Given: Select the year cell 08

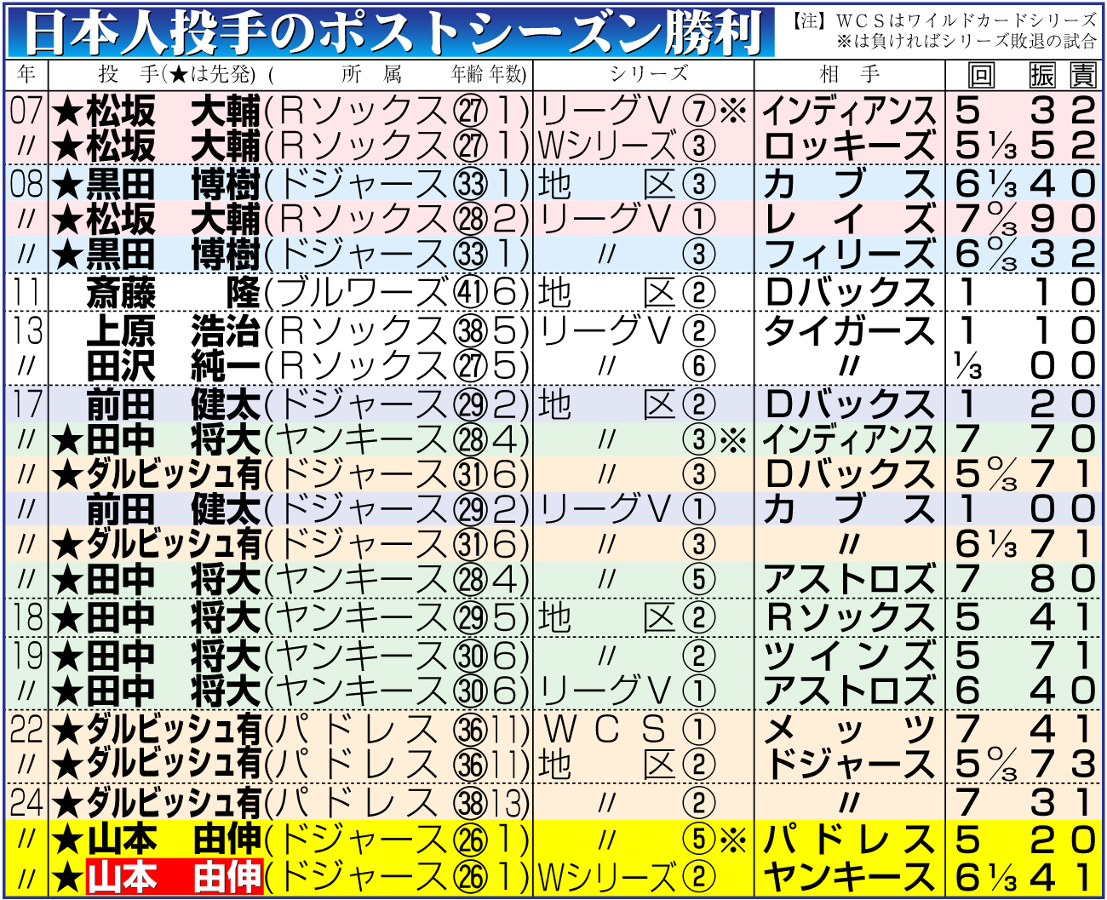Looking at the screenshot, I should (26, 183).
